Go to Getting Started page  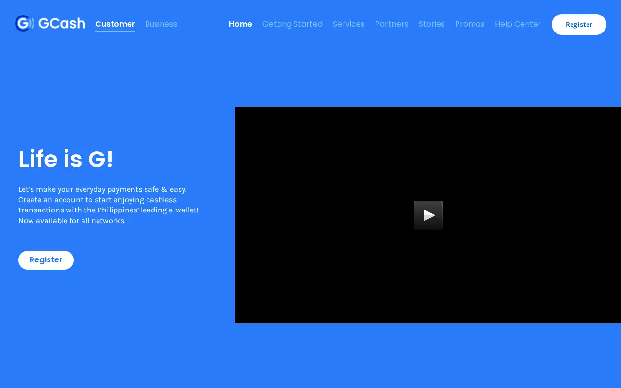293,24
